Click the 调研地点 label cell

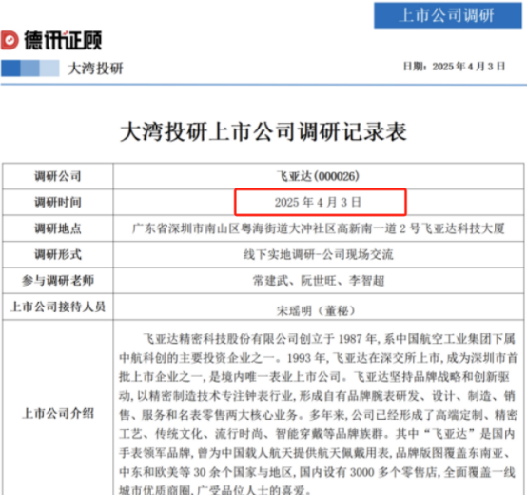[58, 228]
